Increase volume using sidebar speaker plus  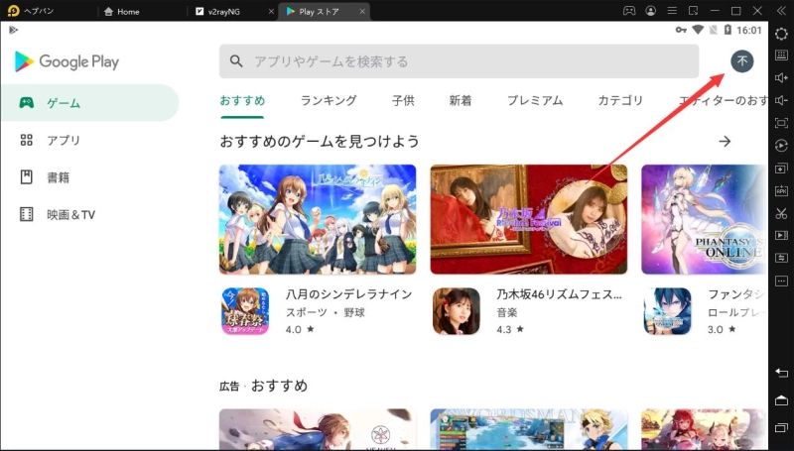[x=781, y=78]
